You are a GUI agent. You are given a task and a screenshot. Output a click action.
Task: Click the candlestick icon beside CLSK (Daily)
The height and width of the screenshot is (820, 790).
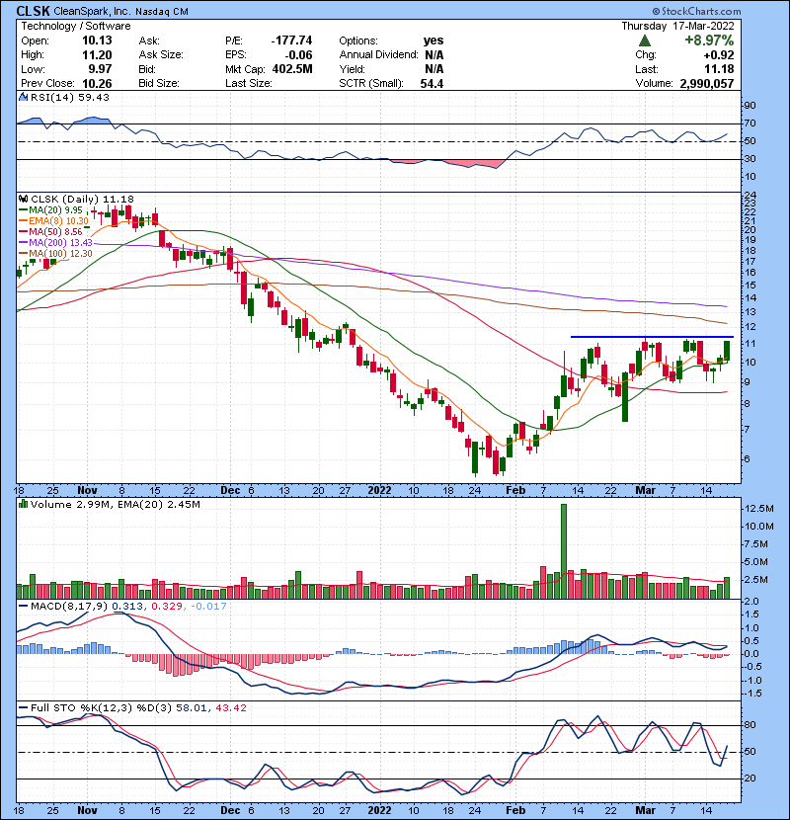[x=23, y=200]
